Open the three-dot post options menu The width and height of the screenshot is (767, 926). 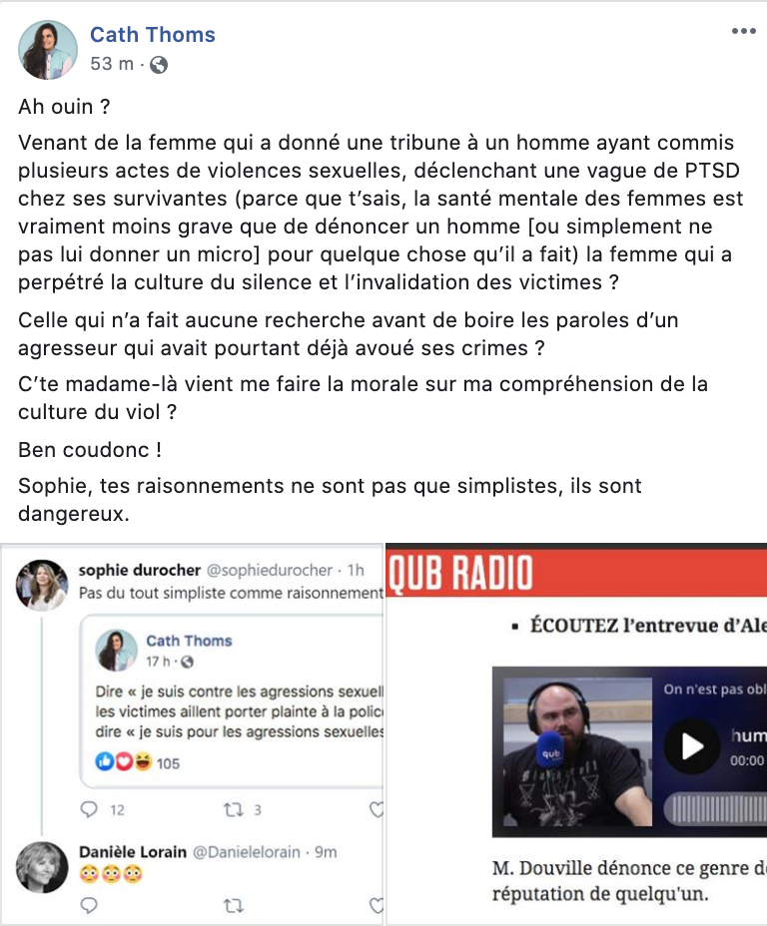click(743, 31)
